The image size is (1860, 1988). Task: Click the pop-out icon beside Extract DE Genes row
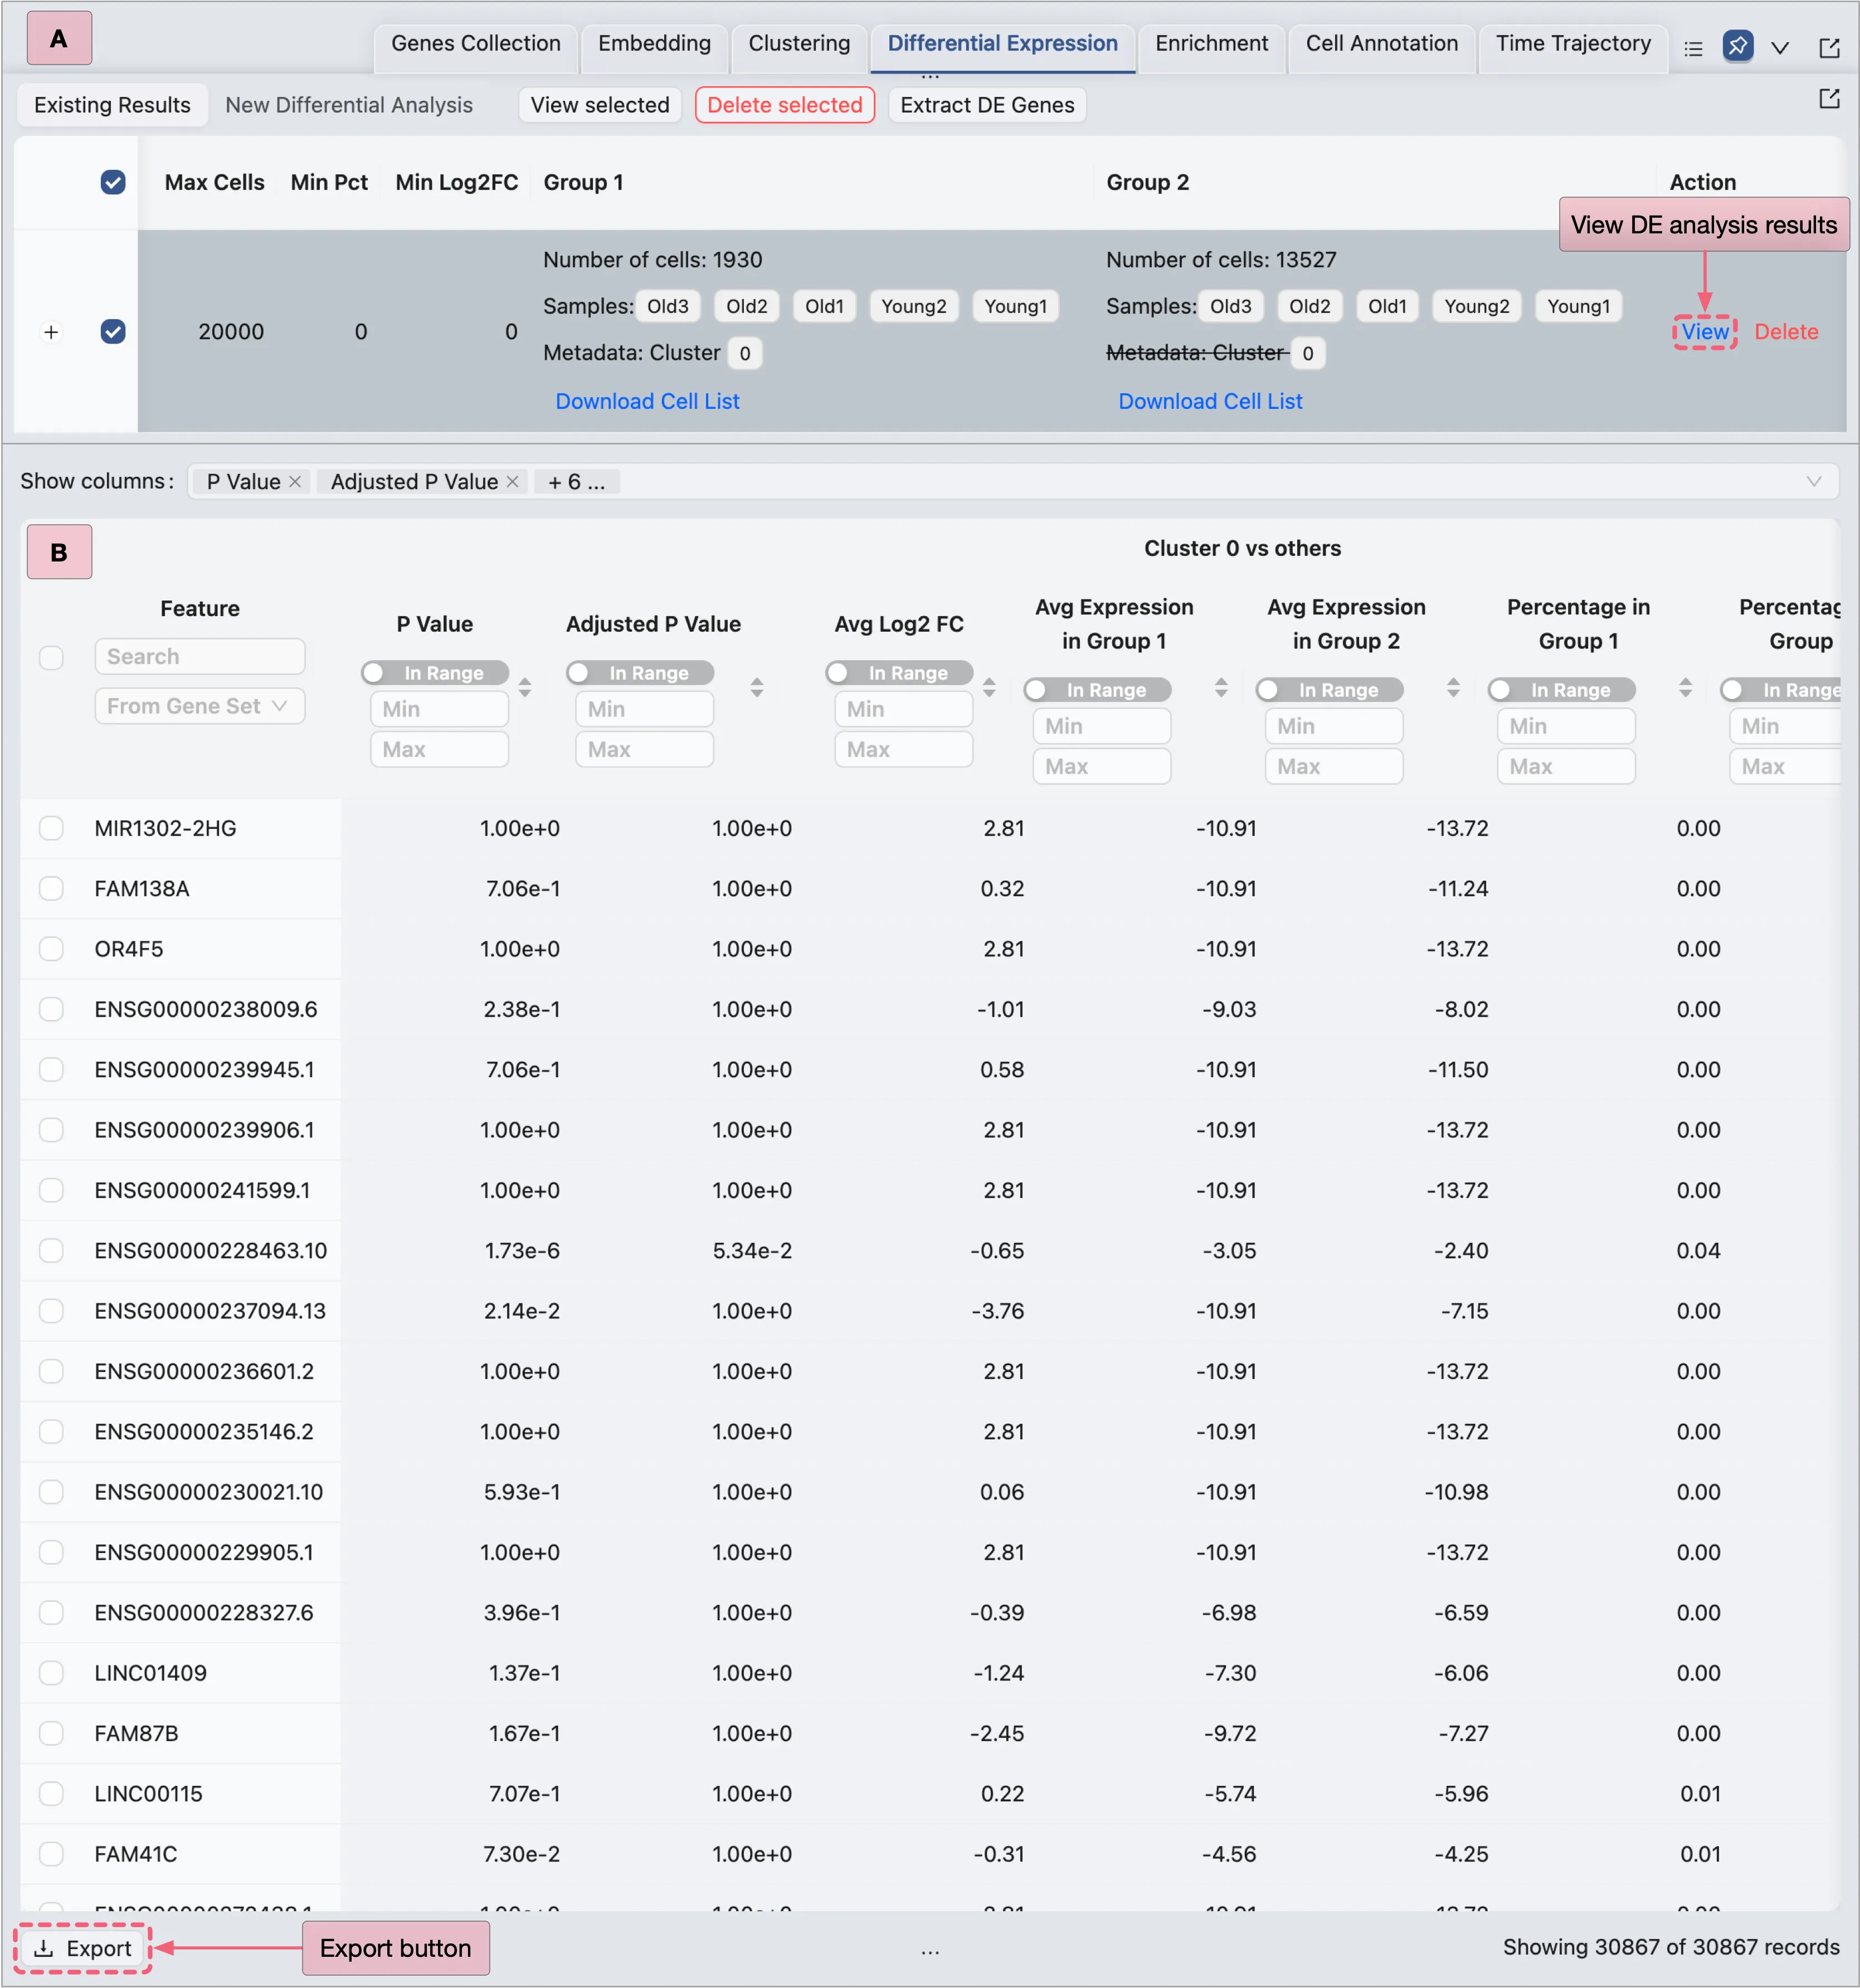(x=1829, y=99)
